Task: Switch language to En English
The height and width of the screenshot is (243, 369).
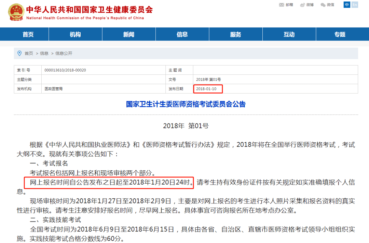Action: tap(355, 5)
